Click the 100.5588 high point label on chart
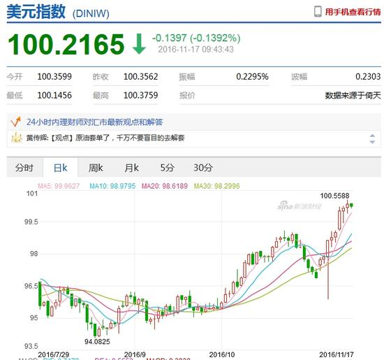The height and width of the screenshot is (360, 384). (334, 196)
